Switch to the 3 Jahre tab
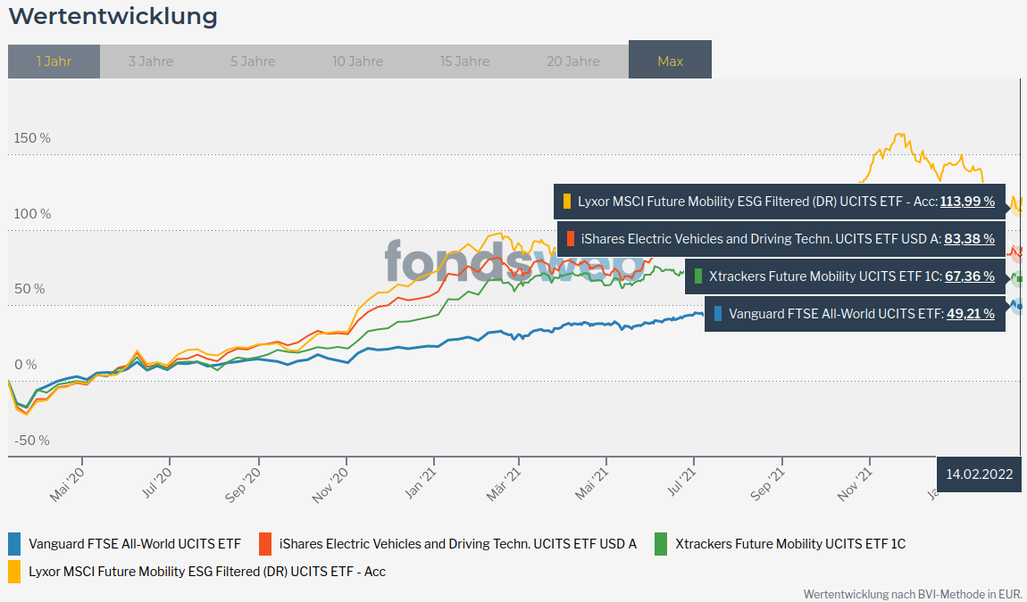The image size is (1027, 602). click(151, 62)
